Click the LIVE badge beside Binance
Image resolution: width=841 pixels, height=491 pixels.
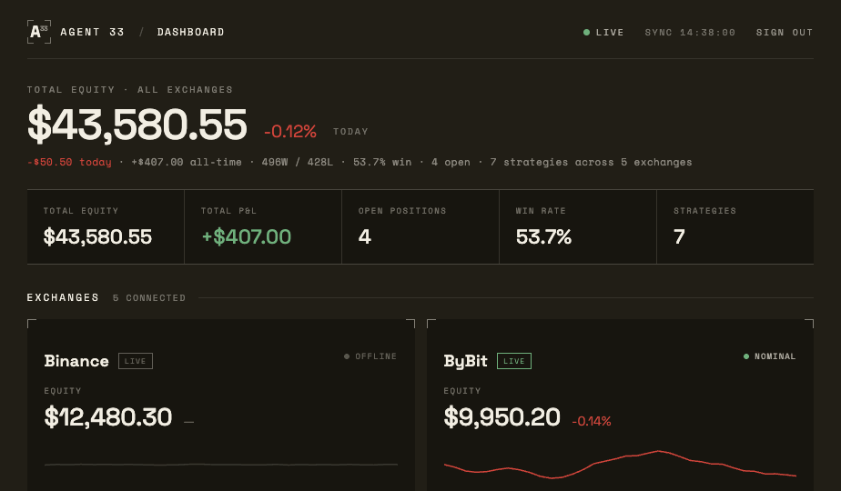[x=135, y=361]
